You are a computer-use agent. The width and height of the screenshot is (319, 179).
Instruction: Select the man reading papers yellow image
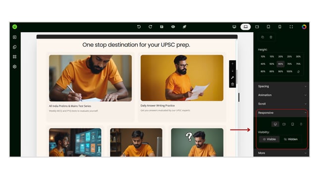pos(182,78)
